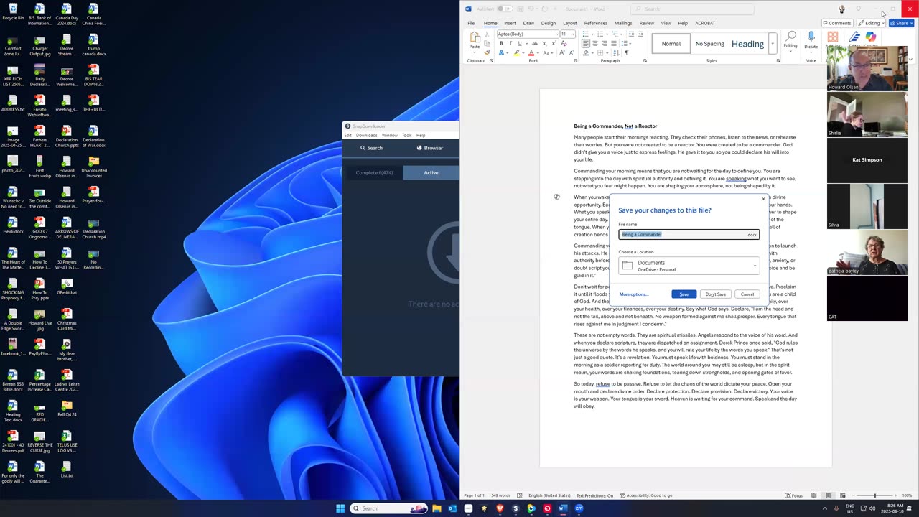Click the Save button in the dialog
The image size is (919, 517).
pyautogui.click(x=684, y=294)
